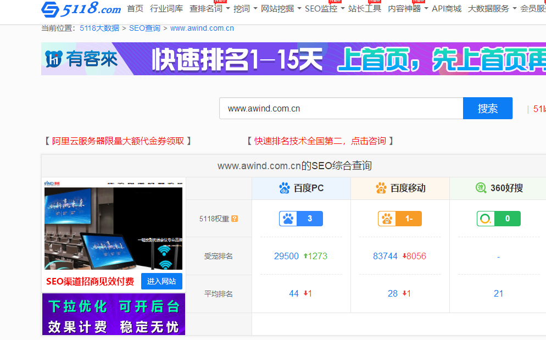This screenshot has width=546, height=340.
Task: Click the 平均排名 row label
Action: pyautogui.click(x=218, y=294)
